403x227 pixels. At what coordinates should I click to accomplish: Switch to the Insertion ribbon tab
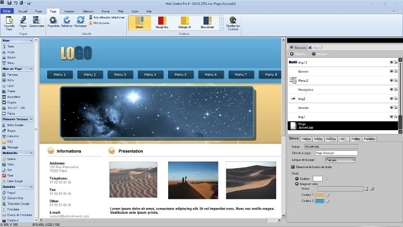(69, 12)
